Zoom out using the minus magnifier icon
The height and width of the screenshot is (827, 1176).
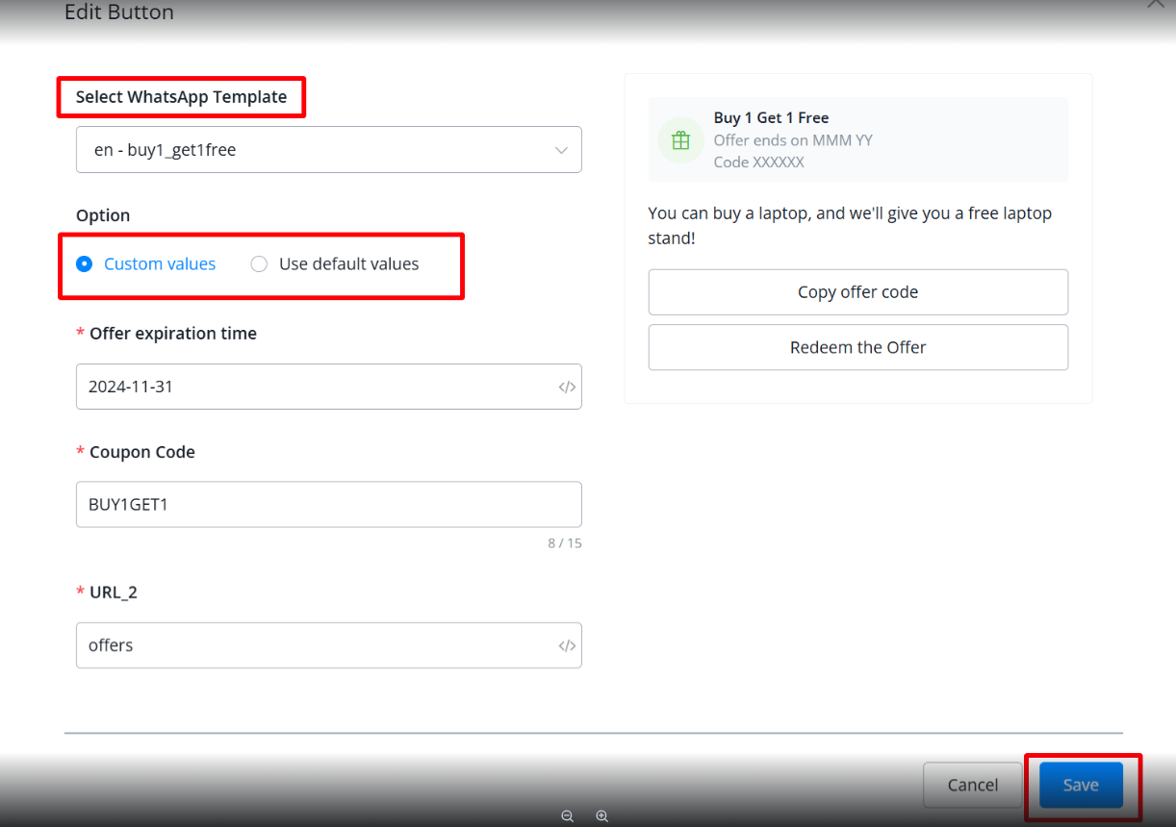point(567,816)
